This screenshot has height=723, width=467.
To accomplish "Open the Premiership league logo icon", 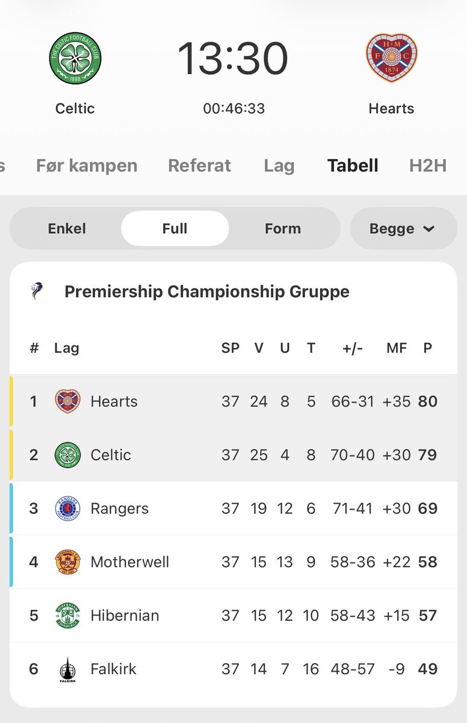I will coord(37,292).
